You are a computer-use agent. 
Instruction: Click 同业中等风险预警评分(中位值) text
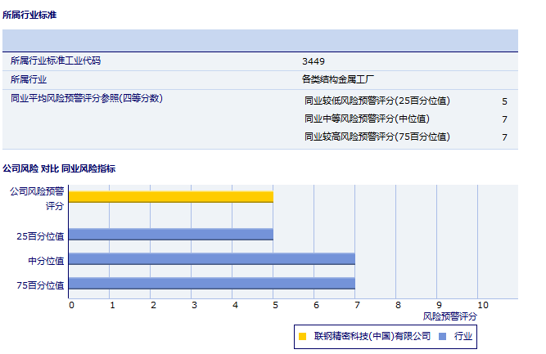pyautogui.click(x=366, y=119)
